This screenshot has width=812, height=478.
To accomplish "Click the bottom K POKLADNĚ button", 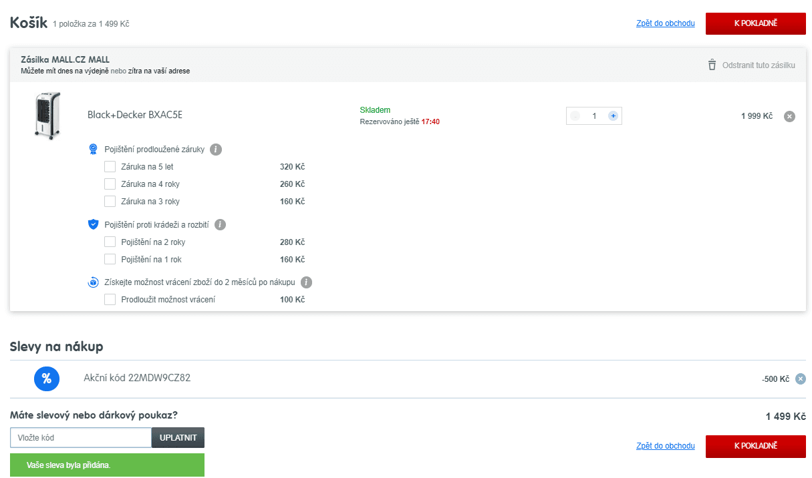I will pos(756,446).
